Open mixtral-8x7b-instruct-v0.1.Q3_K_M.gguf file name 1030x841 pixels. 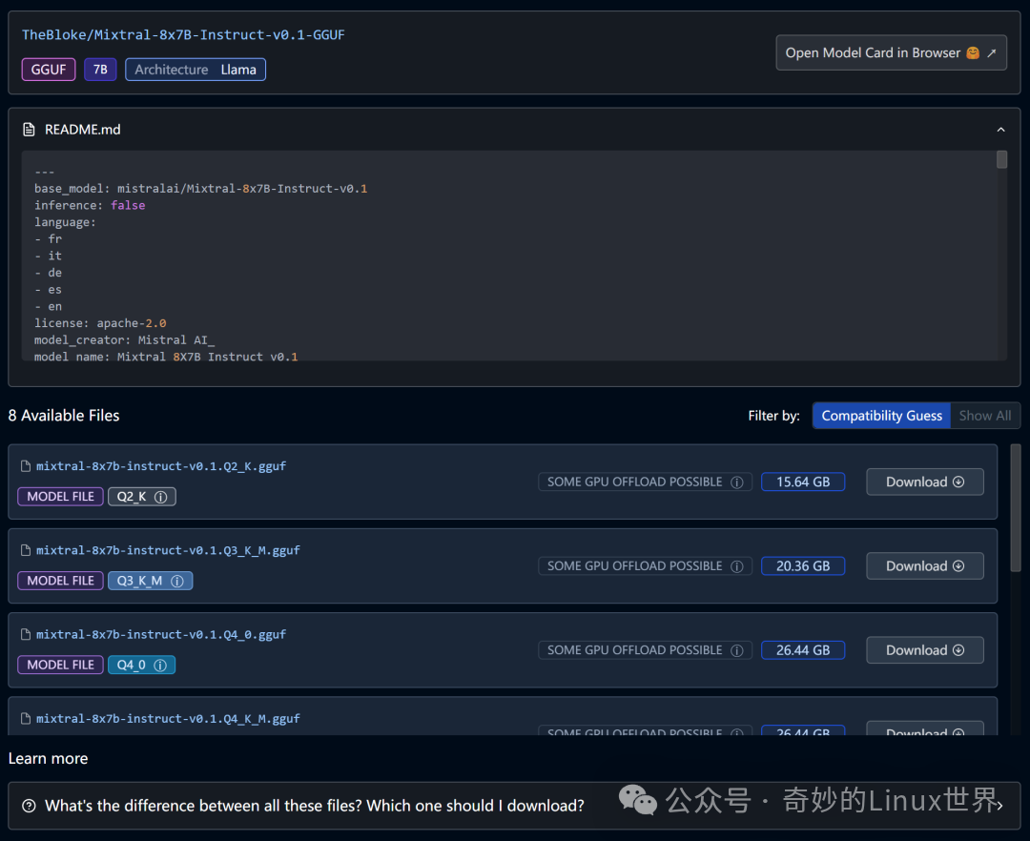[x=168, y=550]
